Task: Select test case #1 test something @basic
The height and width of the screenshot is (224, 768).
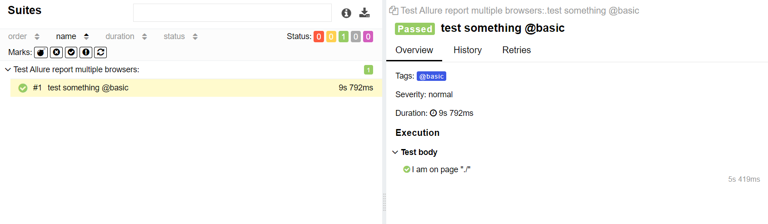Action: click(x=196, y=88)
